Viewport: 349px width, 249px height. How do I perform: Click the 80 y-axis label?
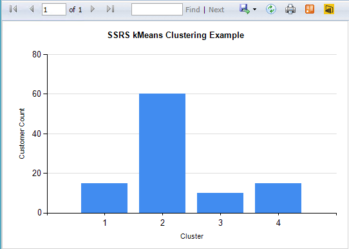coord(37,54)
